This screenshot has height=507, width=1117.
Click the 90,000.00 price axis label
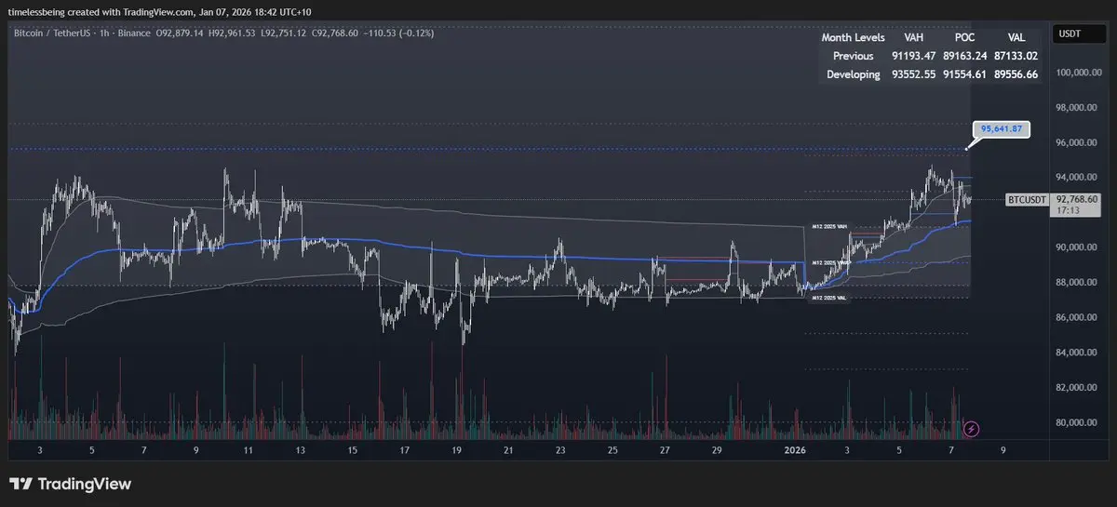click(x=1078, y=247)
